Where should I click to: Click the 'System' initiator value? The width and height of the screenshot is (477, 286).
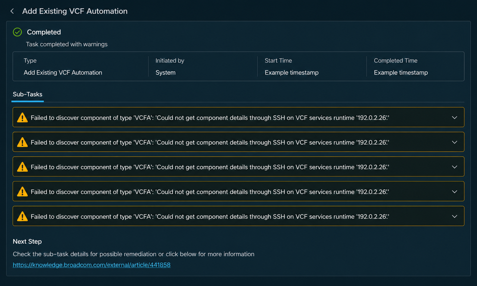tap(166, 72)
